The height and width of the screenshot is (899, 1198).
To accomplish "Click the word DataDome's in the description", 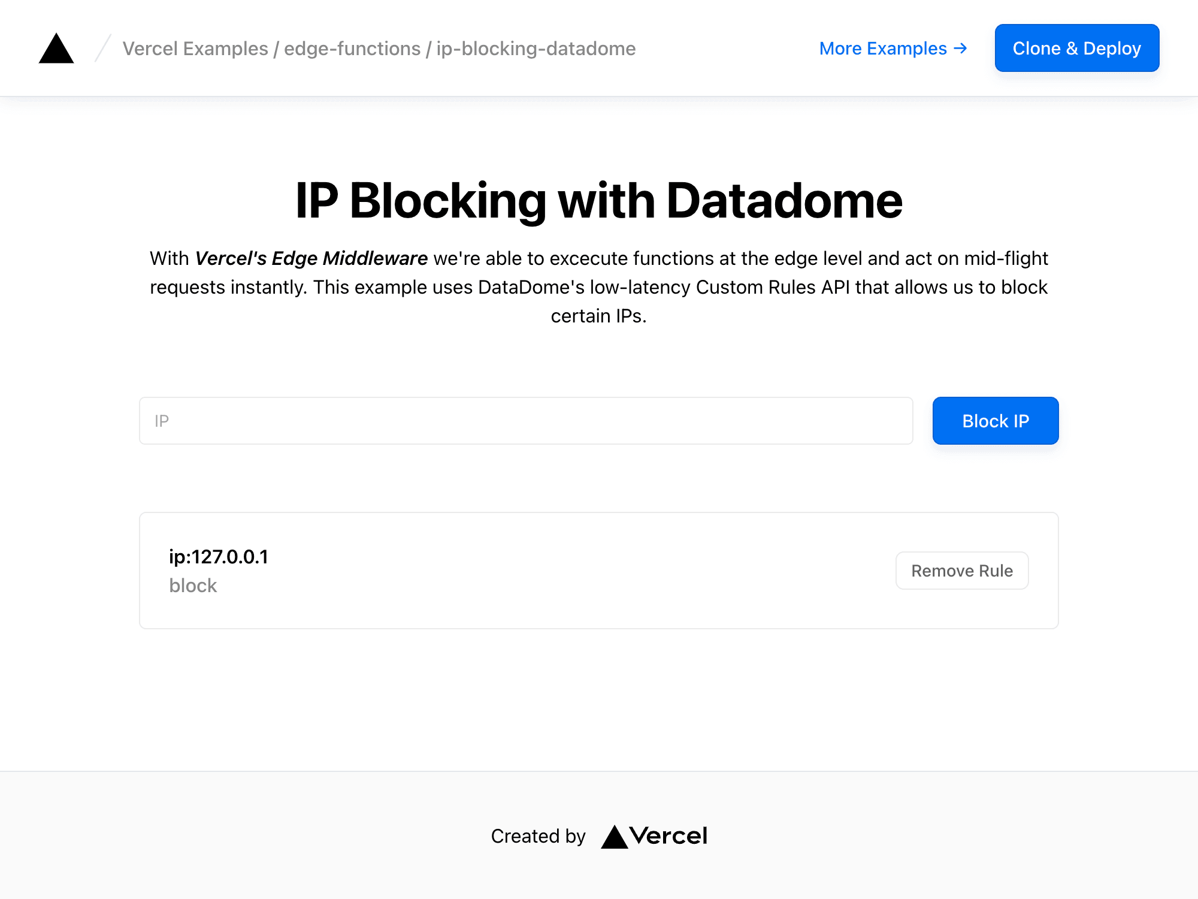I will pos(531,287).
